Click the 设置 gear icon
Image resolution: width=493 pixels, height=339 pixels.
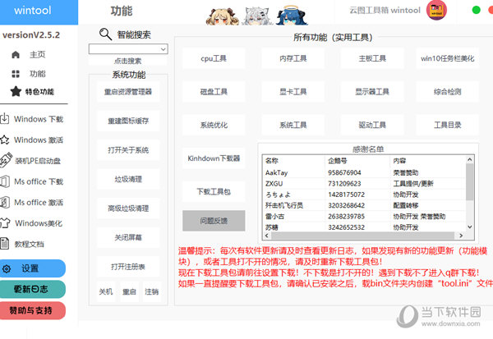coord(7,269)
